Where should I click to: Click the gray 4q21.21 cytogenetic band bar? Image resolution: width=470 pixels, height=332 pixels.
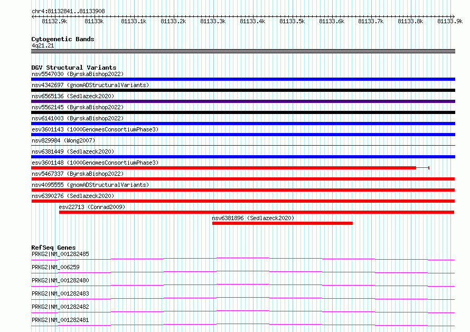[x=243, y=51]
